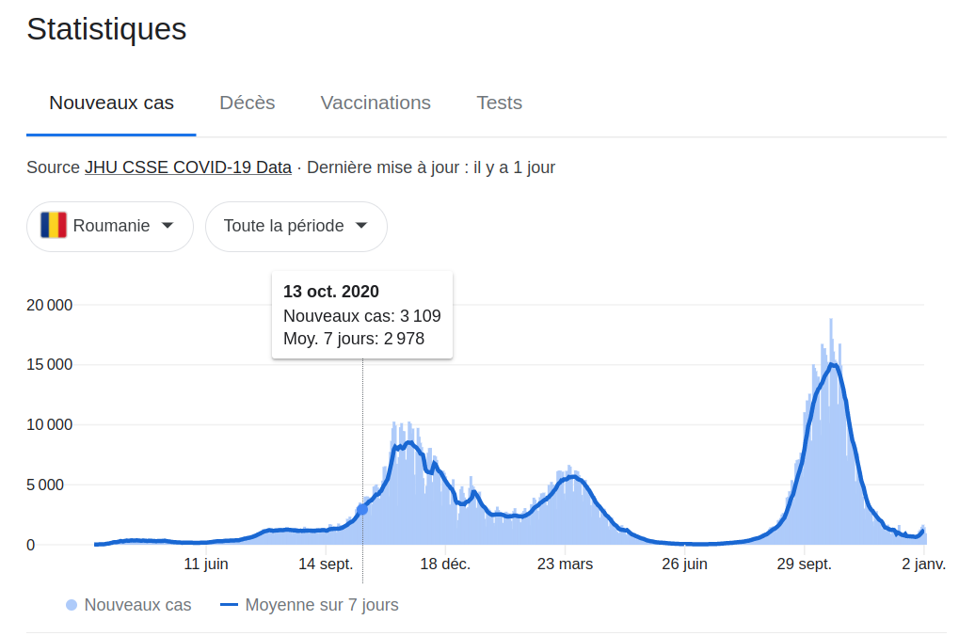
Task: Click the tooltip text Nouveaux cas: 3 109
Action: [x=362, y=316]
